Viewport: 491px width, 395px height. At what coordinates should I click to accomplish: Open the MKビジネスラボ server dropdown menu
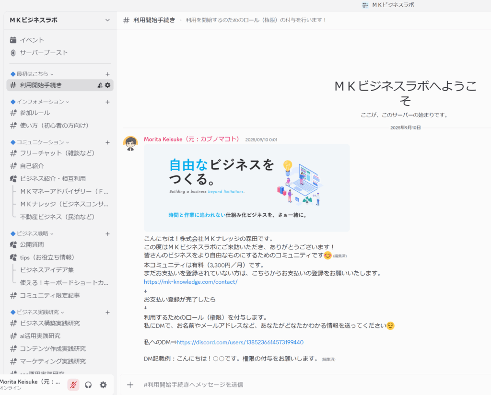(107, 20)
